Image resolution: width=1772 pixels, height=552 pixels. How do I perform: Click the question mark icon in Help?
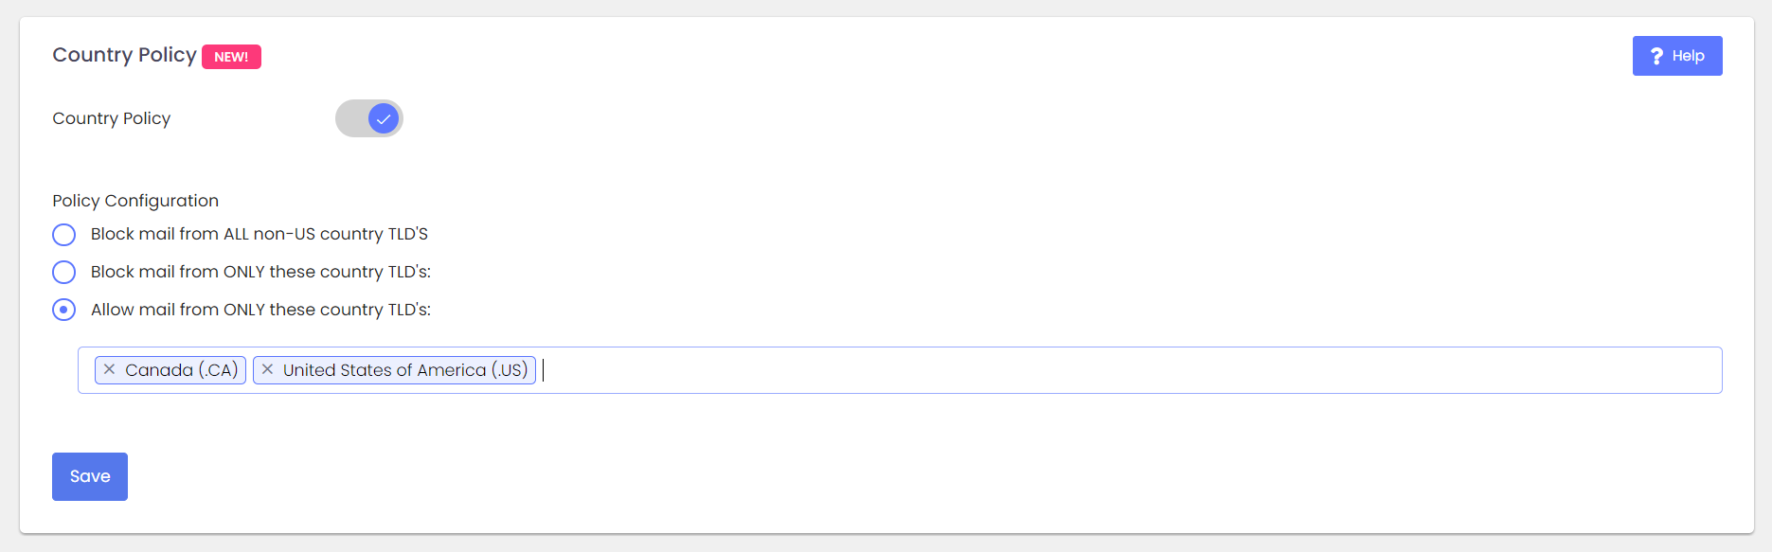pos(1656,56)
